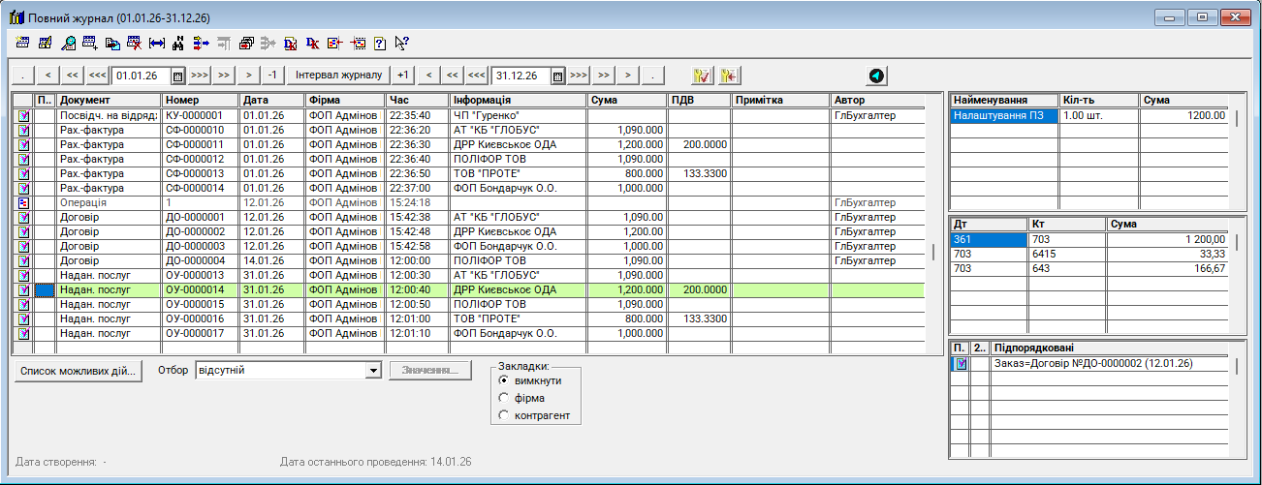Open calendar picker for start date 01.01.26
Image resolution: width=1262 pixels, height=485 pixels.
click(177, 76)
